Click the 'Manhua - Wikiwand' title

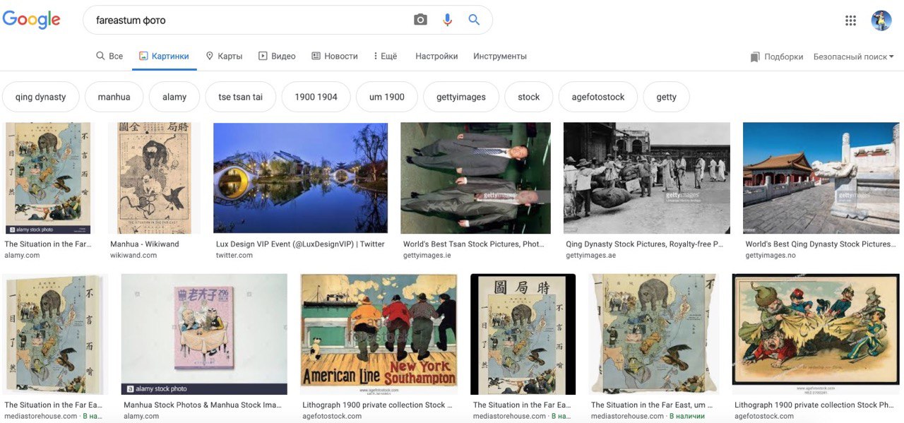[x=145, y=244]
